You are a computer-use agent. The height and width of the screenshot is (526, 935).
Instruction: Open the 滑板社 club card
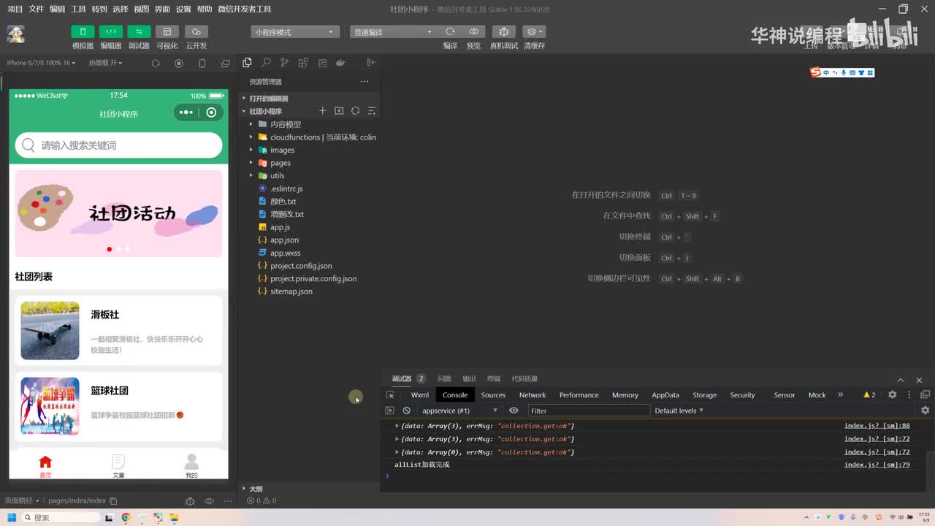tap(118, 330)
